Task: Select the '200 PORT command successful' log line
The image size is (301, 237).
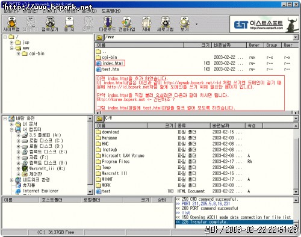Action: pos(206,208)
